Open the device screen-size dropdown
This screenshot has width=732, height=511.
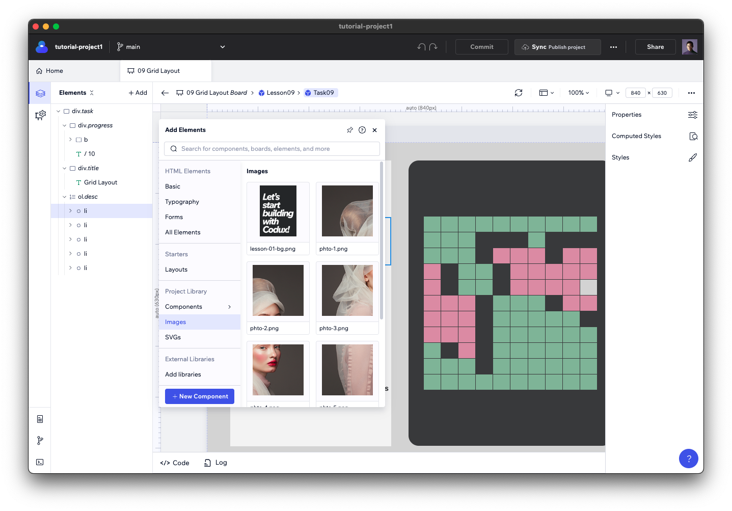coord(612,93)
